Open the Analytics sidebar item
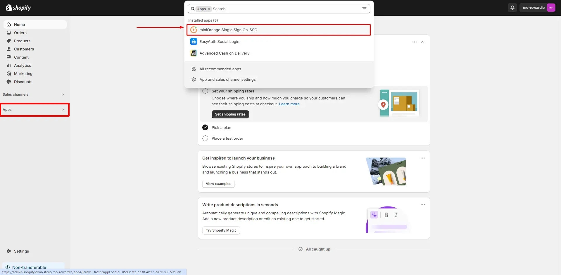 [x=35, y=65]
